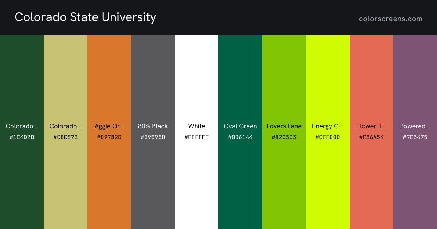437x229 pixels.
Task: Select the Flower coral #E56A54 swatch
Action: pos(371,132)
